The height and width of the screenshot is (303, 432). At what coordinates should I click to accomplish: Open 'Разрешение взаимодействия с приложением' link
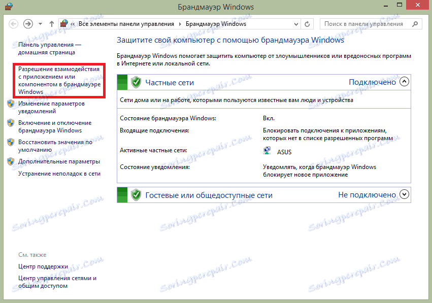tap(59, 80)
